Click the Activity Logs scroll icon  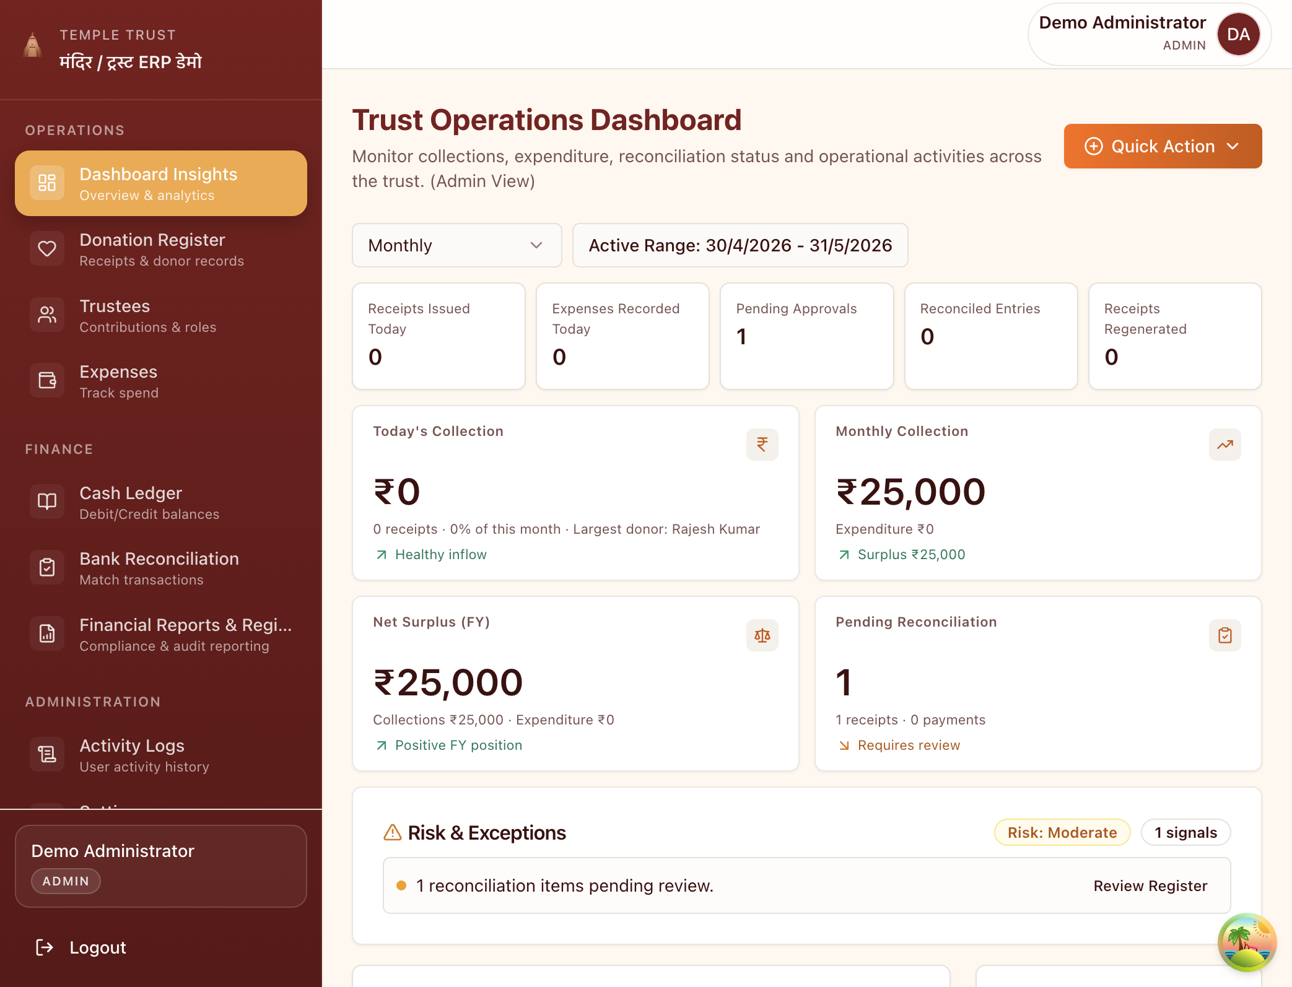coord(47,754)
